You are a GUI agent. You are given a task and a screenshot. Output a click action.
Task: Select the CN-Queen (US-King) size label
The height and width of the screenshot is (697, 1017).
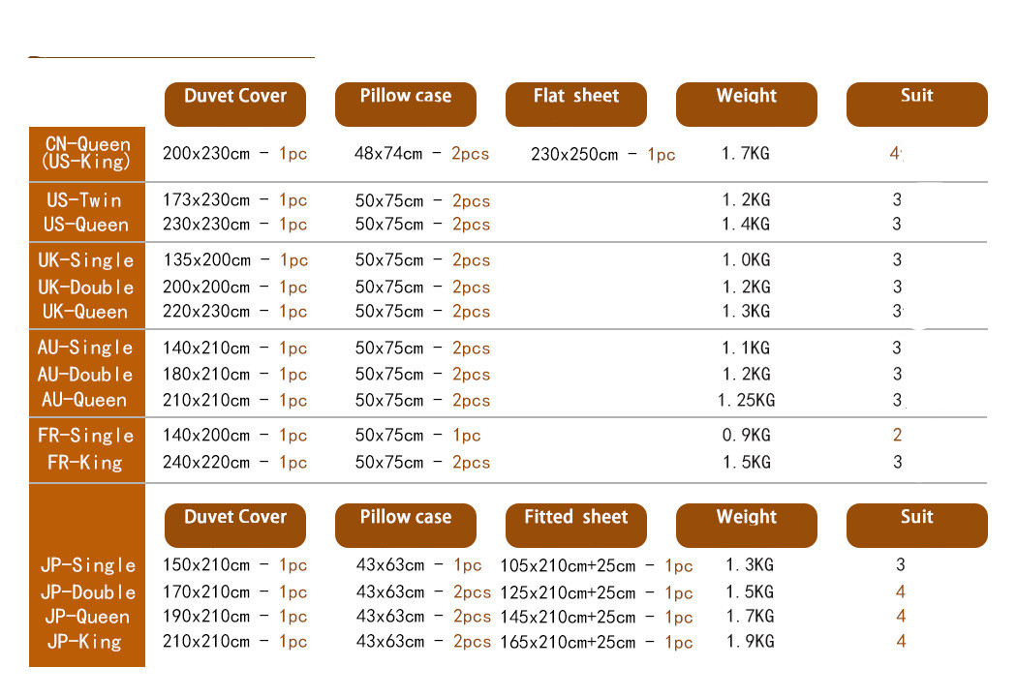click(x=87, y=153)
